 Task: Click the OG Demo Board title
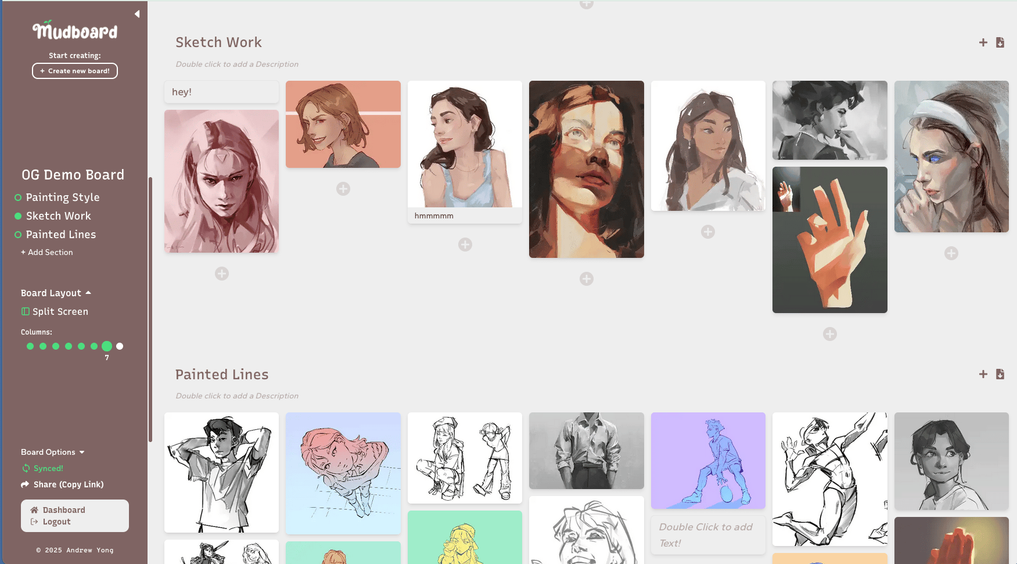(x=73, y=175)
